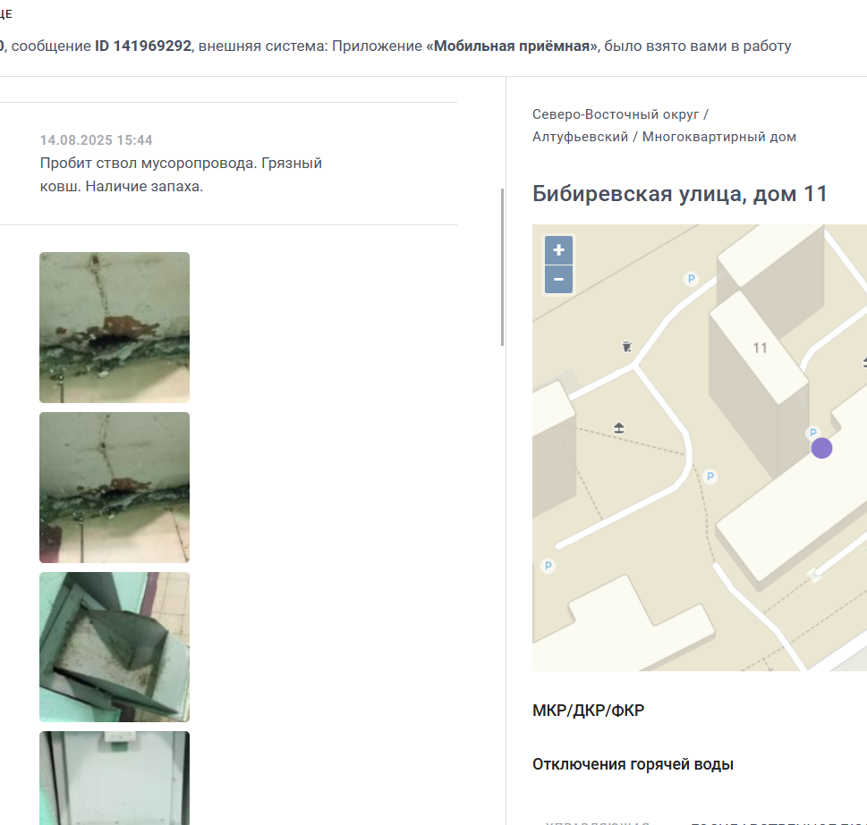Click the playground icon on the map

(x=619, y=427)
